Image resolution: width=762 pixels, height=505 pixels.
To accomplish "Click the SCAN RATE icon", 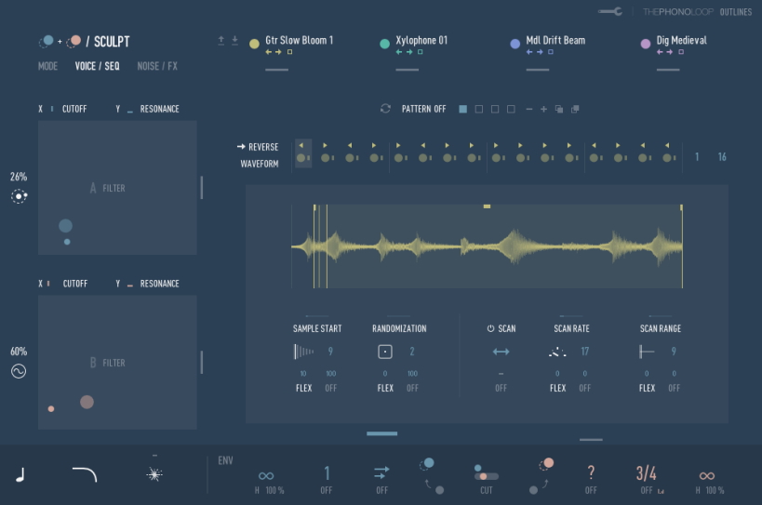I will pyautogui.click(x=557, y=352).
